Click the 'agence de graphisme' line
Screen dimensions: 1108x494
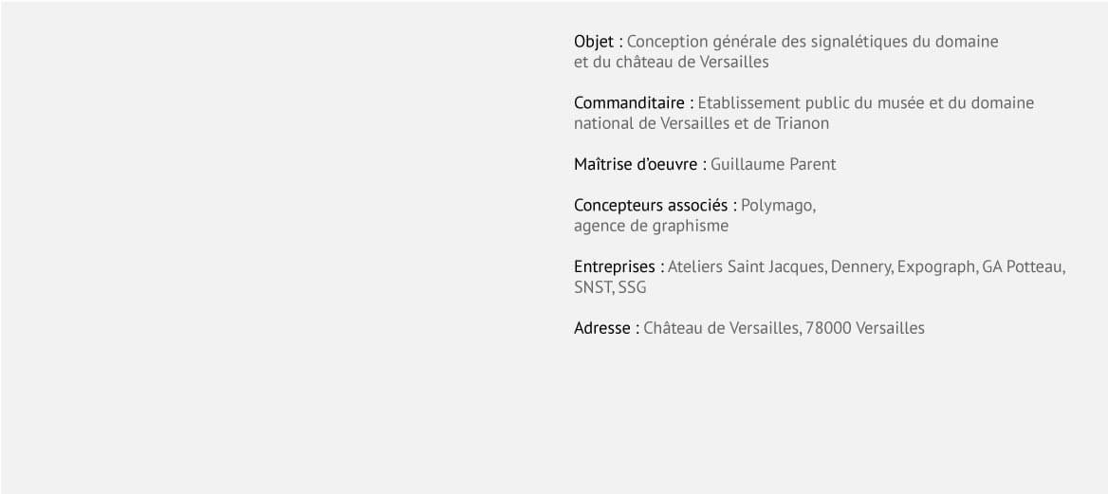click(651, 227)
